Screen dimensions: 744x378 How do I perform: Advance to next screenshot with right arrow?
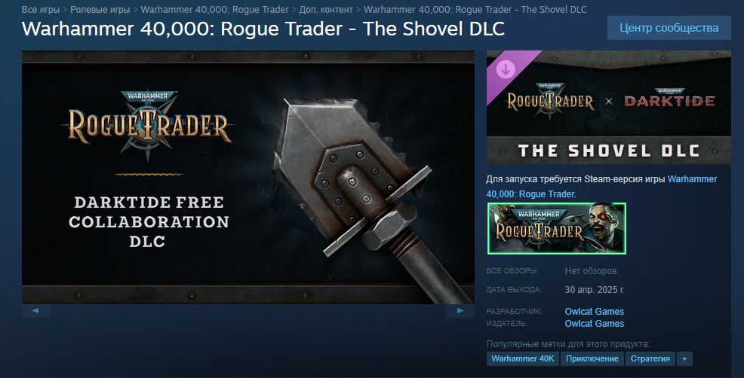460,311
